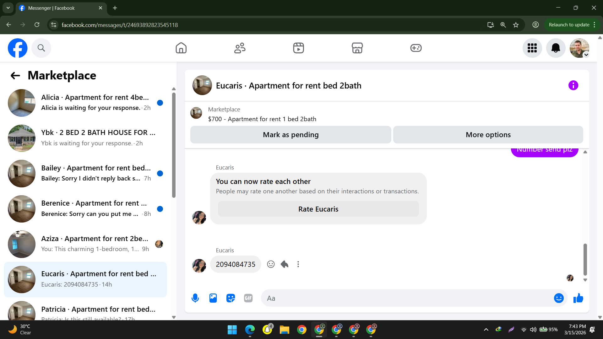
Task: Reply to the 2094084735 message
Action: (285, 264)
